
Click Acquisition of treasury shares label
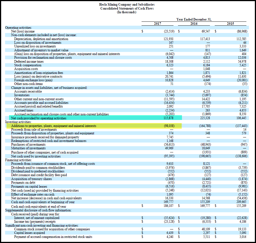tap(31, 179)
